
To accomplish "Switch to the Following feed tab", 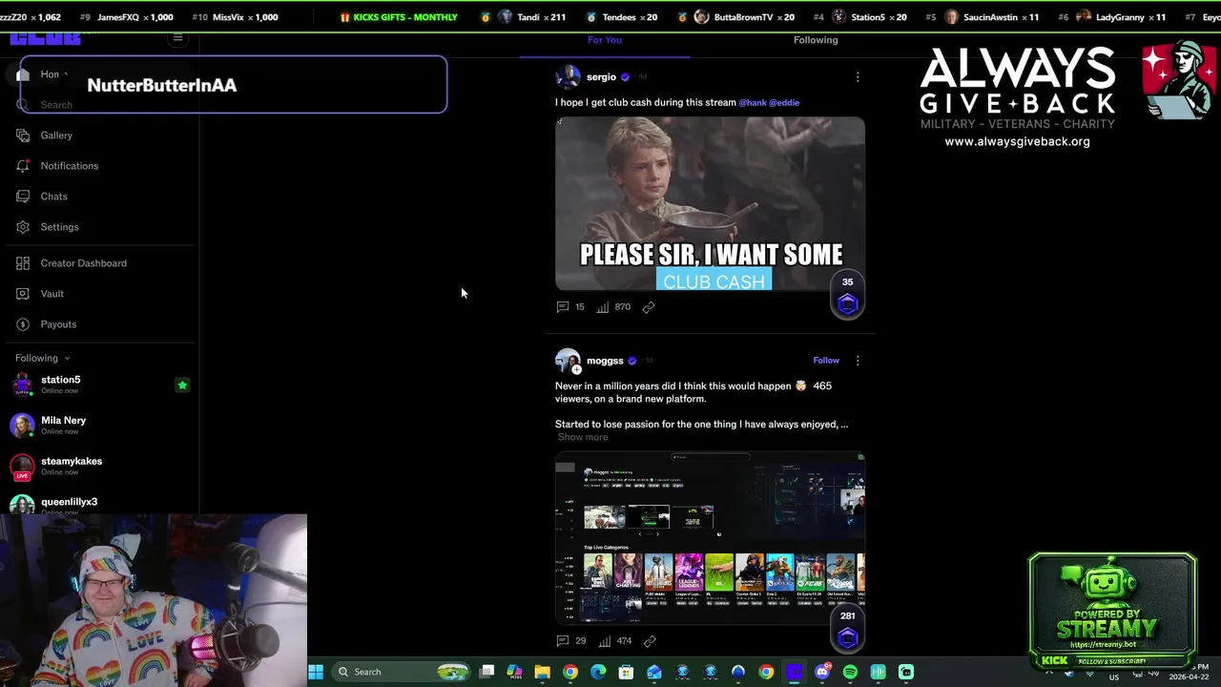I will tap(816, 40).
